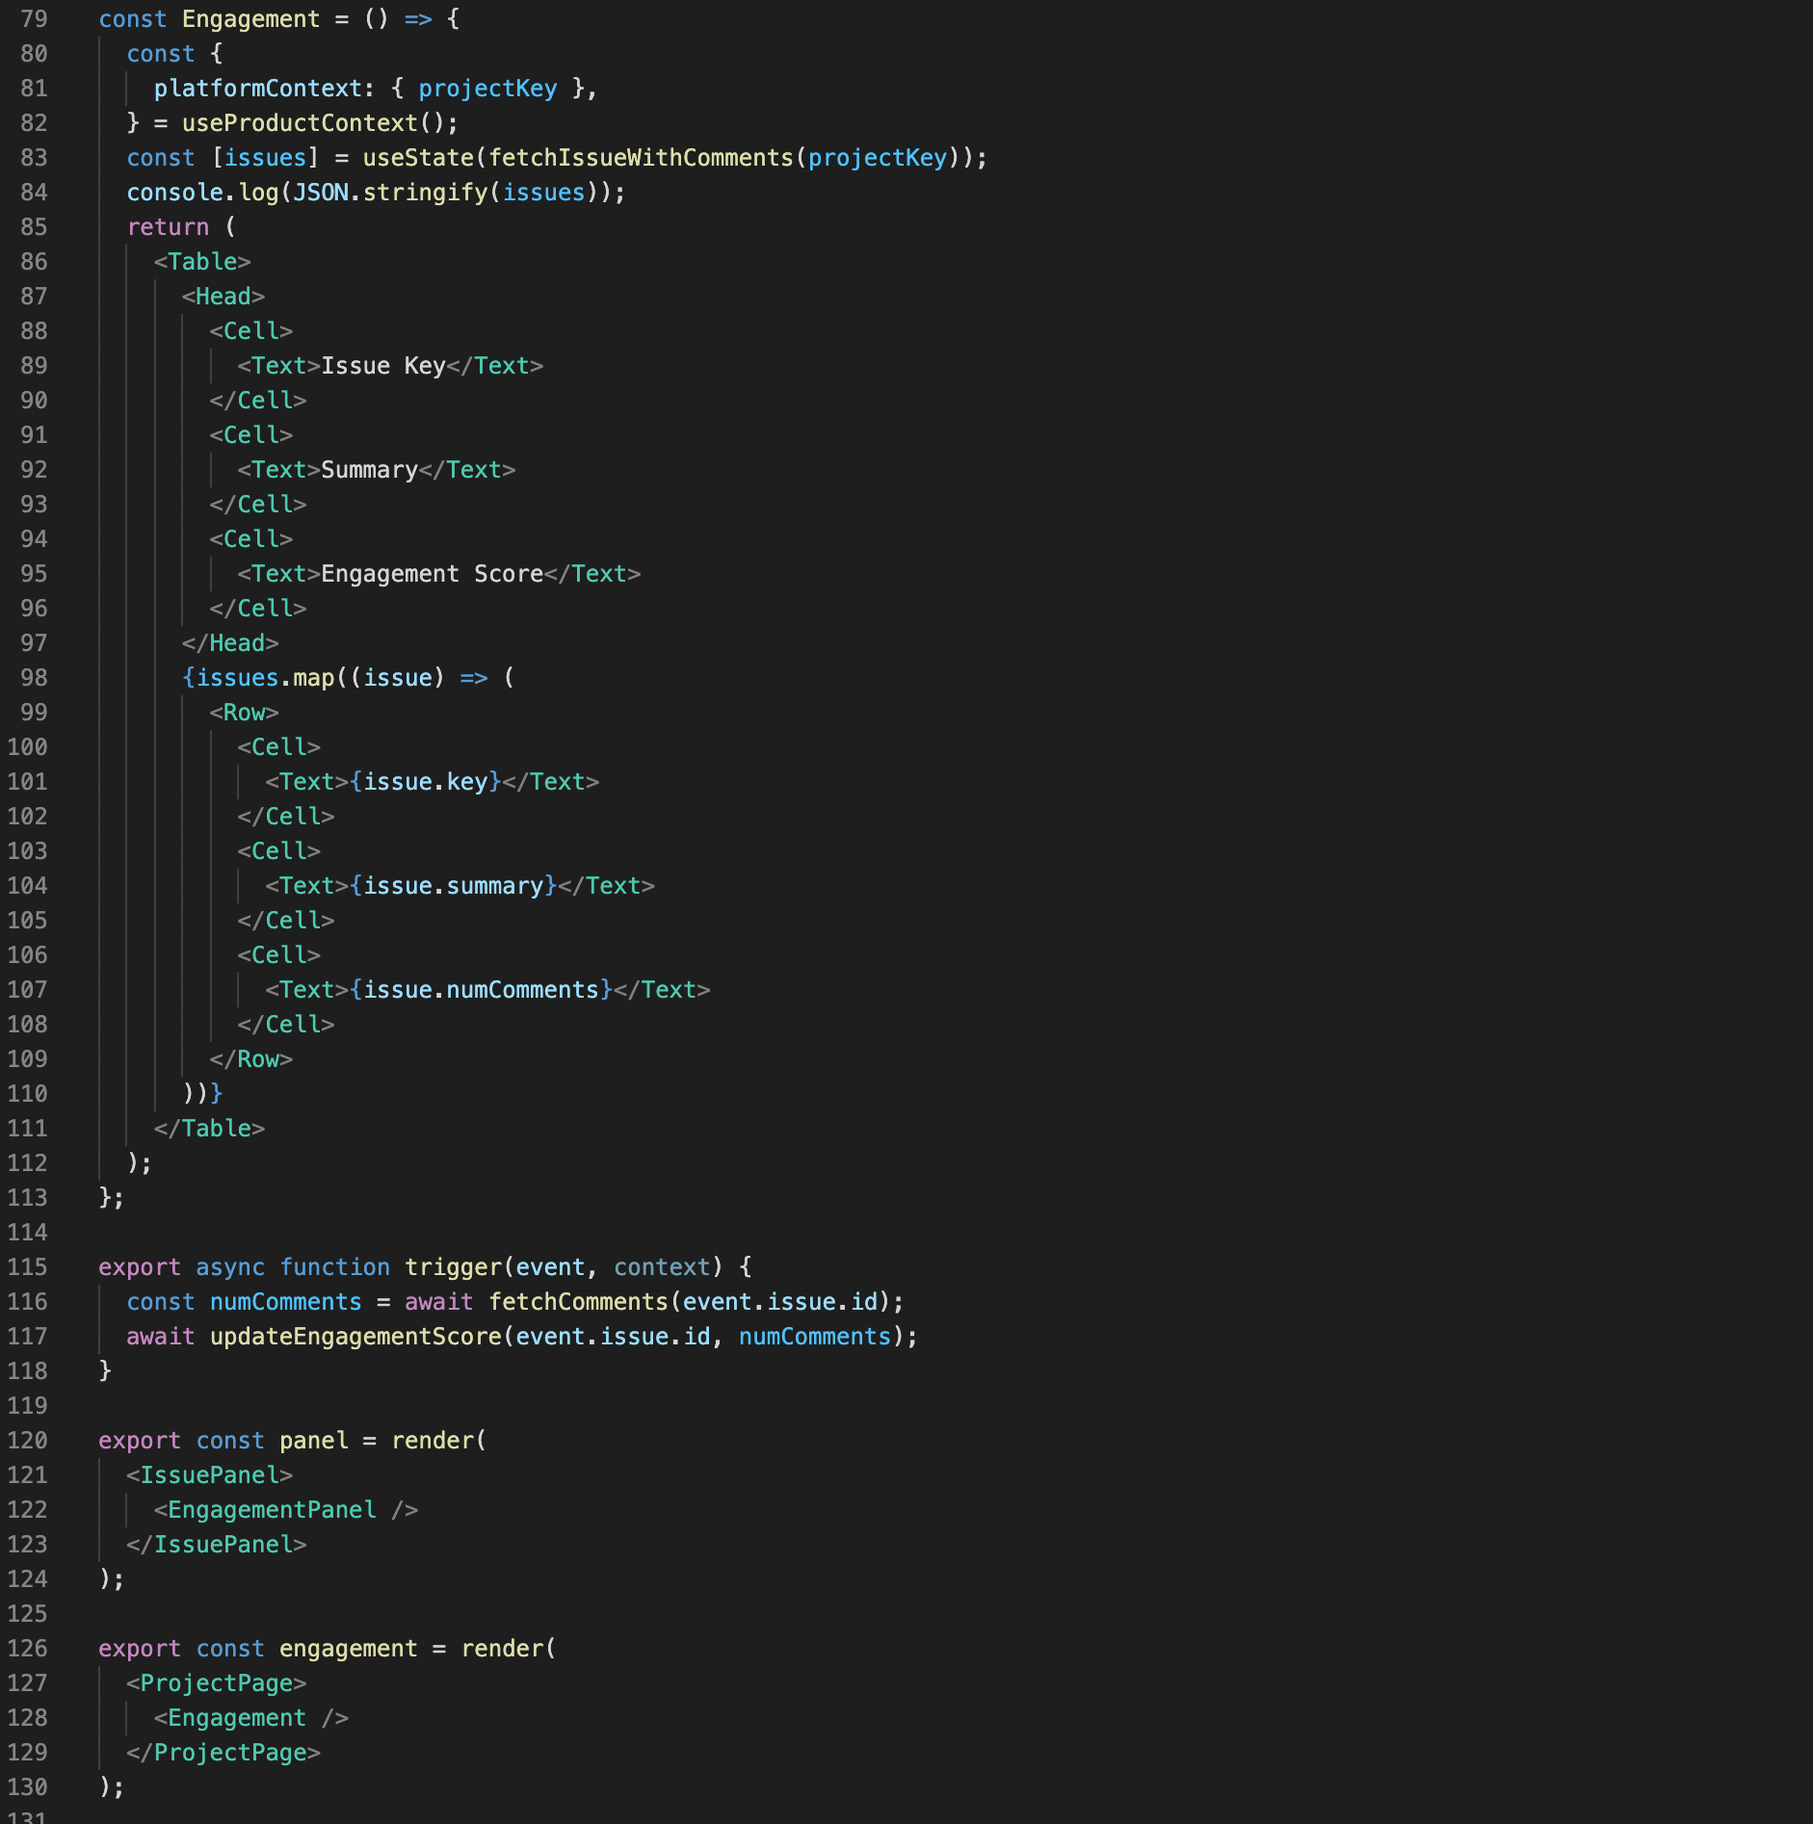The image size is (1813, 1824).
Task: Click the return keyword on line 85
Action: coord(168,227)
